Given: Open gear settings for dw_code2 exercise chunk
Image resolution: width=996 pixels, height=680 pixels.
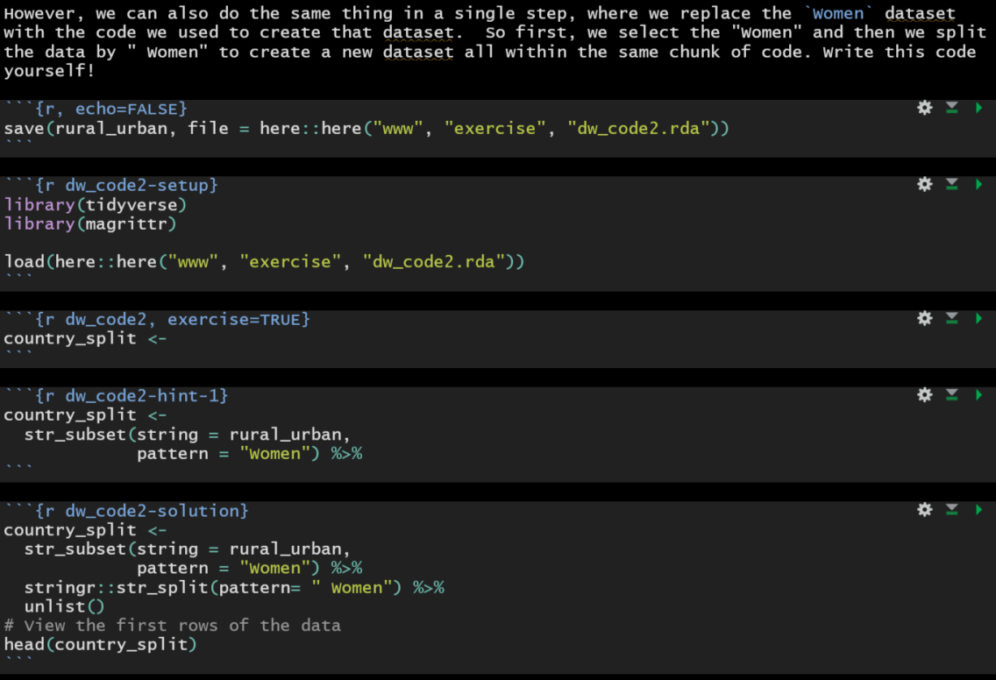Looking at the screenshot, I should click(924, 318).
